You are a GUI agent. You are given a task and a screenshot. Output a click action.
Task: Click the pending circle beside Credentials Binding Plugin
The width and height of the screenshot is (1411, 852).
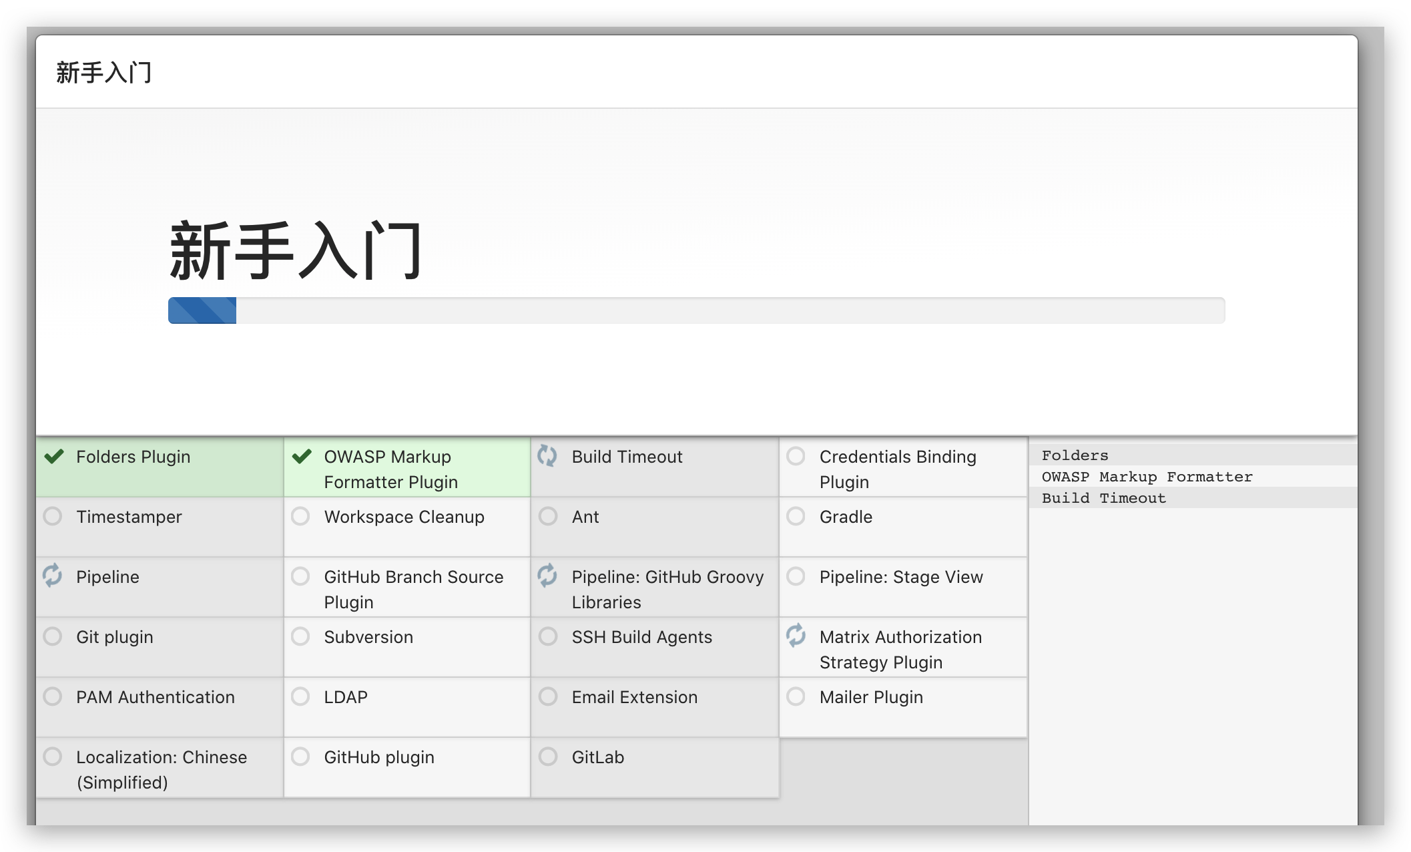tap(796, 456)
